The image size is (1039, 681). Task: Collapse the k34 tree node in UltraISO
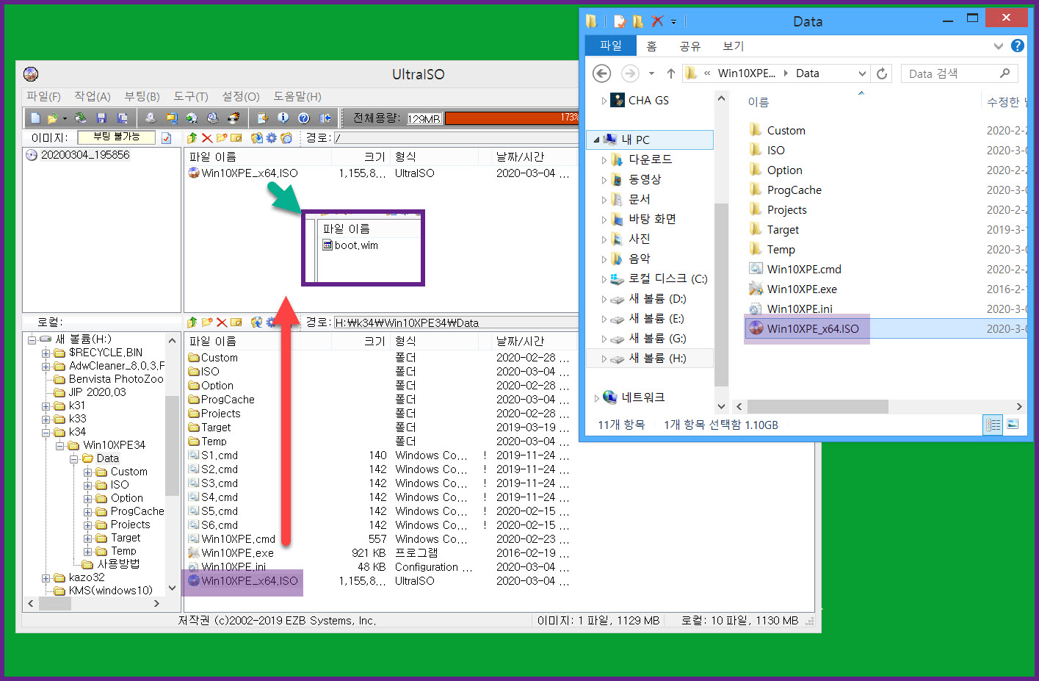(x=46, y=432)
